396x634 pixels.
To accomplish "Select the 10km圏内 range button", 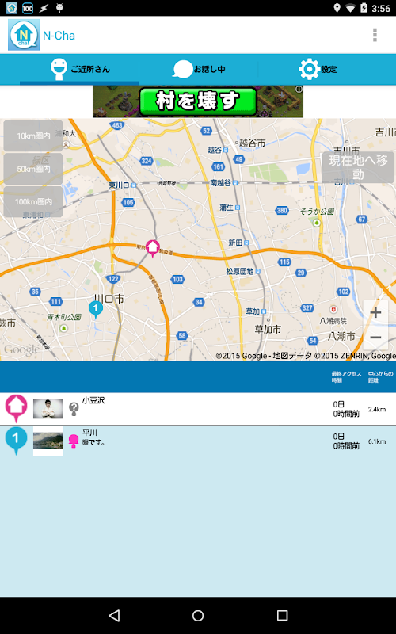I will pos(33,136).
